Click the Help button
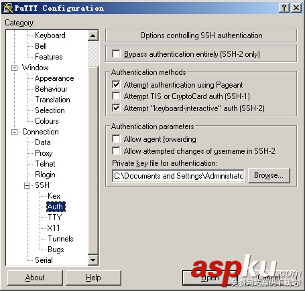305x291 pixels. click(x=93, y=278)
